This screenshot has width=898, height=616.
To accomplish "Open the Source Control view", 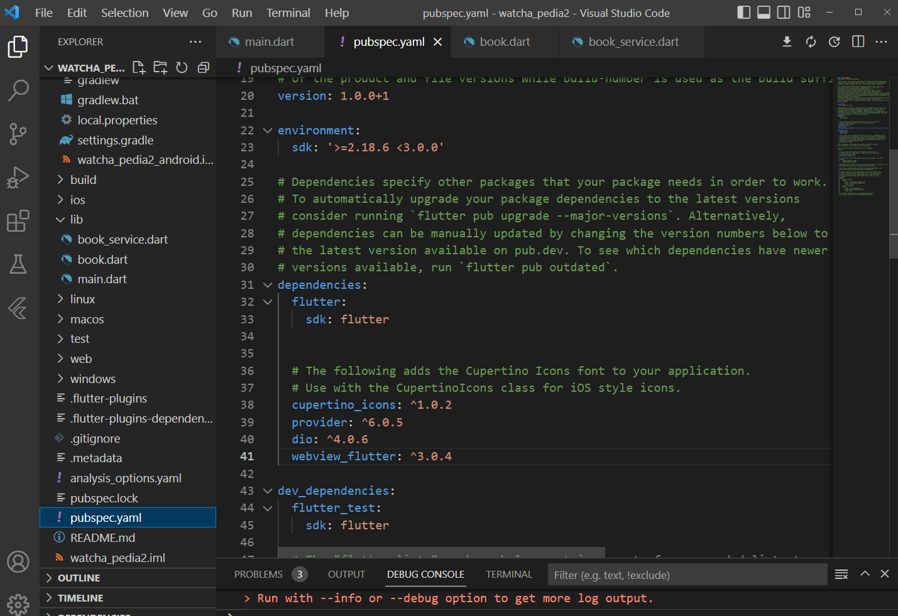I will [x=18, y=134].
